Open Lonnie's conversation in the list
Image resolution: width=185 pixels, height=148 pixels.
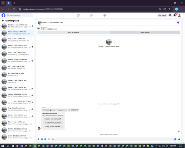pos(17,116)
